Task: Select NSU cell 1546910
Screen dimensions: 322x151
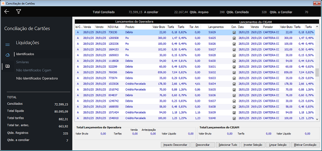Action: [x=114, y=118]
